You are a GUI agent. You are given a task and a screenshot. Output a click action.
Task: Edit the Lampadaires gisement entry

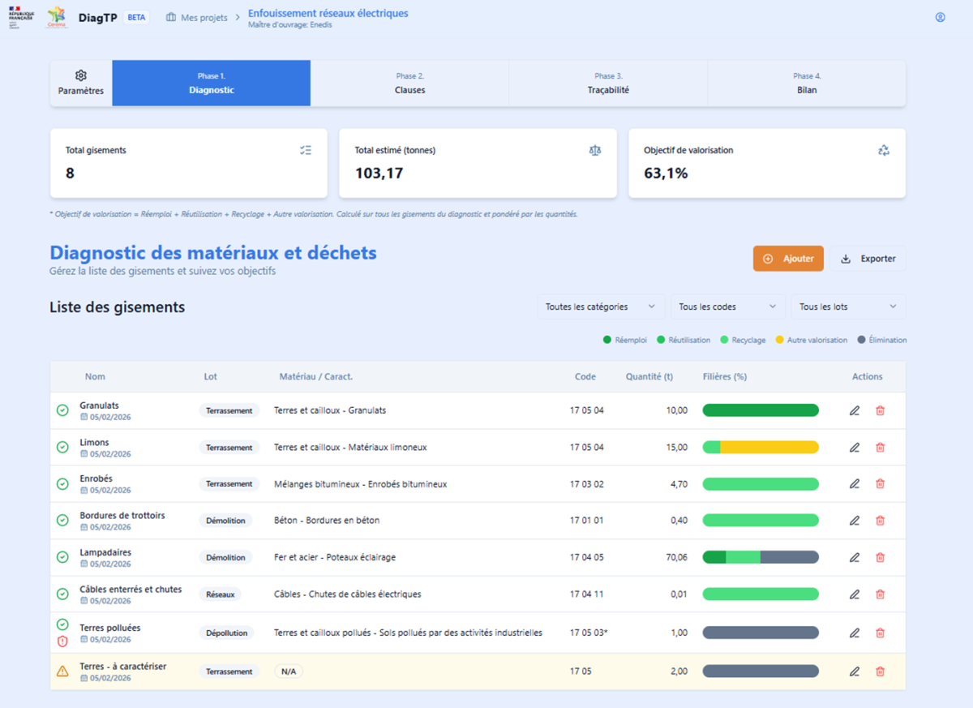pos(854,558)
